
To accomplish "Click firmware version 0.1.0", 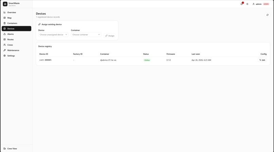I will 169,60.
